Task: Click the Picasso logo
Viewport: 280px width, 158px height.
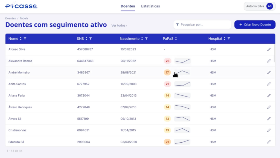Action: point(21,6)
